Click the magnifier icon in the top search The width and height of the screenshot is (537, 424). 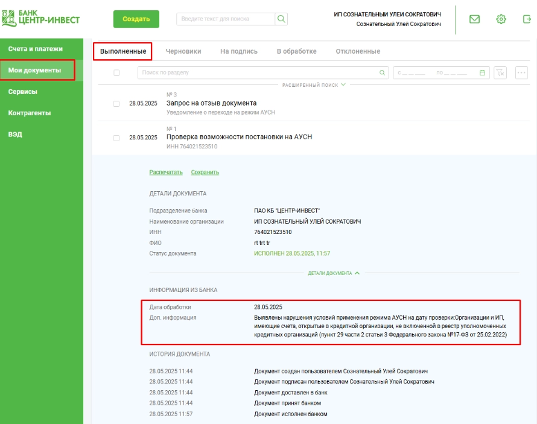tap(281, 19)
